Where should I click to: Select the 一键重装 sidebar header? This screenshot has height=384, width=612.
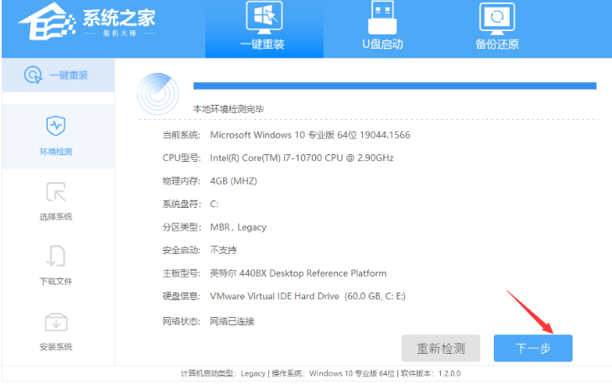(58, 75)
